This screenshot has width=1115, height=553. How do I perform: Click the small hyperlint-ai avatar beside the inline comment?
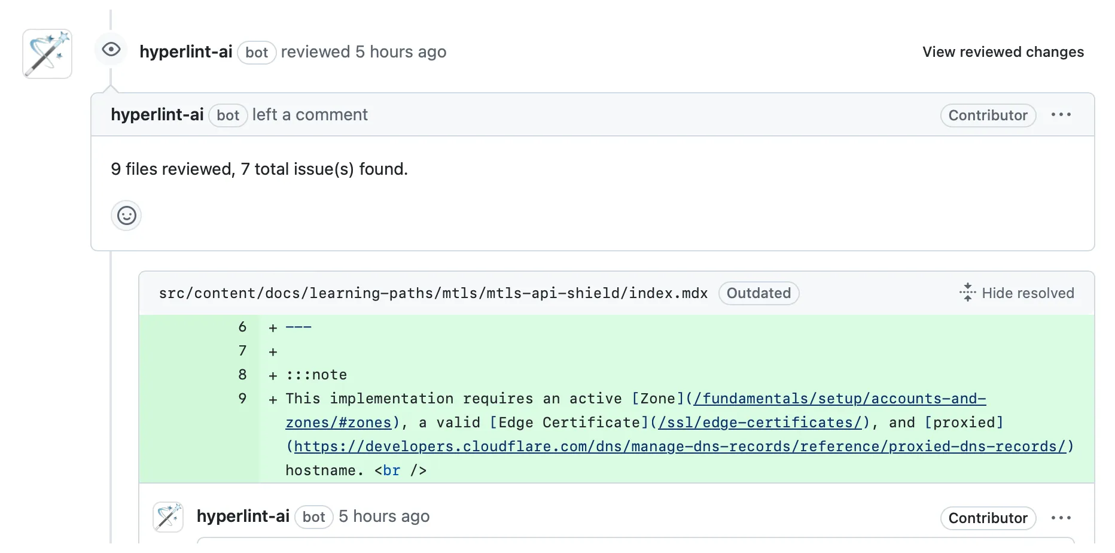pos(168,517)
